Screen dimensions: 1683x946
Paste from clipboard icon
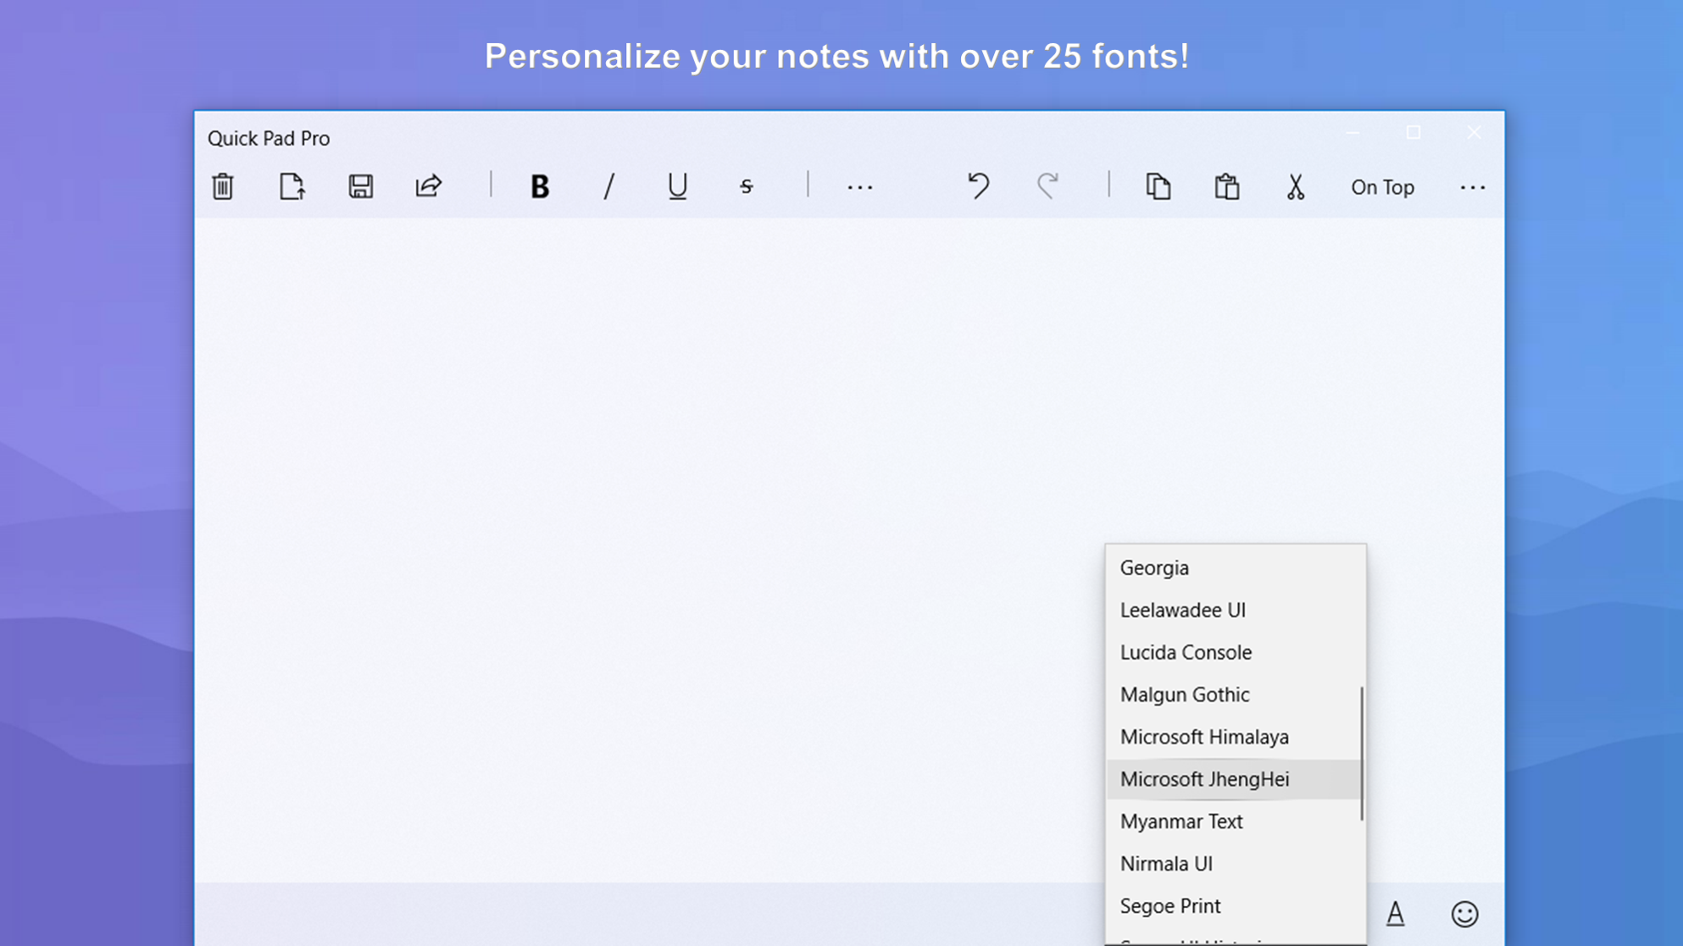click(x=1227, y=186)
